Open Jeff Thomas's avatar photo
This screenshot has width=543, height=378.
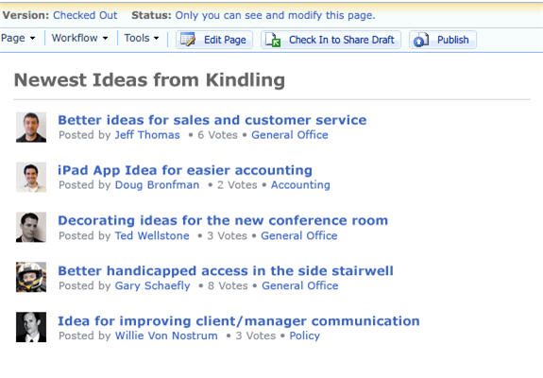click(31, 128)
